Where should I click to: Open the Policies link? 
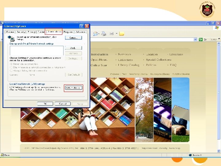point(151,65)
